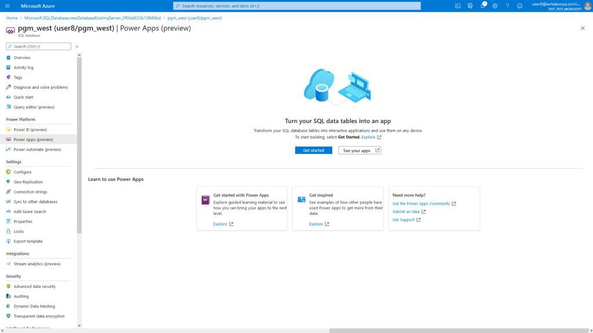The image size is (593, 333).
Task: Open Cloud Shell from the top bar
Action: coord(457,6)
